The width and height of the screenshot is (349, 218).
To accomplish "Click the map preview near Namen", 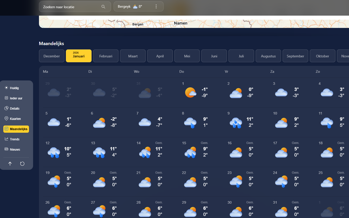I will point(194,22).
